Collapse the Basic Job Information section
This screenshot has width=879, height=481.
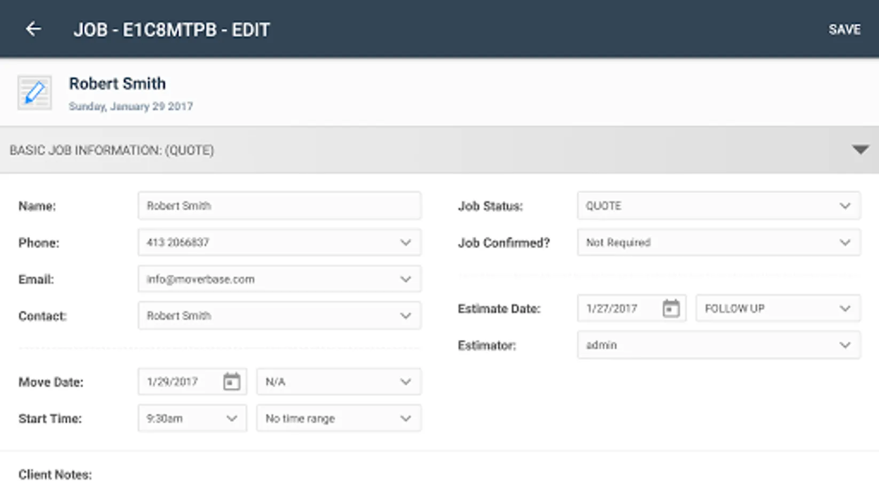coord(860,150)
